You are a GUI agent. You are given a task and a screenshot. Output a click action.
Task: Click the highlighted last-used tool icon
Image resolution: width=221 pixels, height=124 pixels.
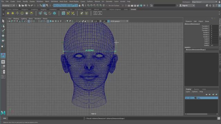click(3, 55)
